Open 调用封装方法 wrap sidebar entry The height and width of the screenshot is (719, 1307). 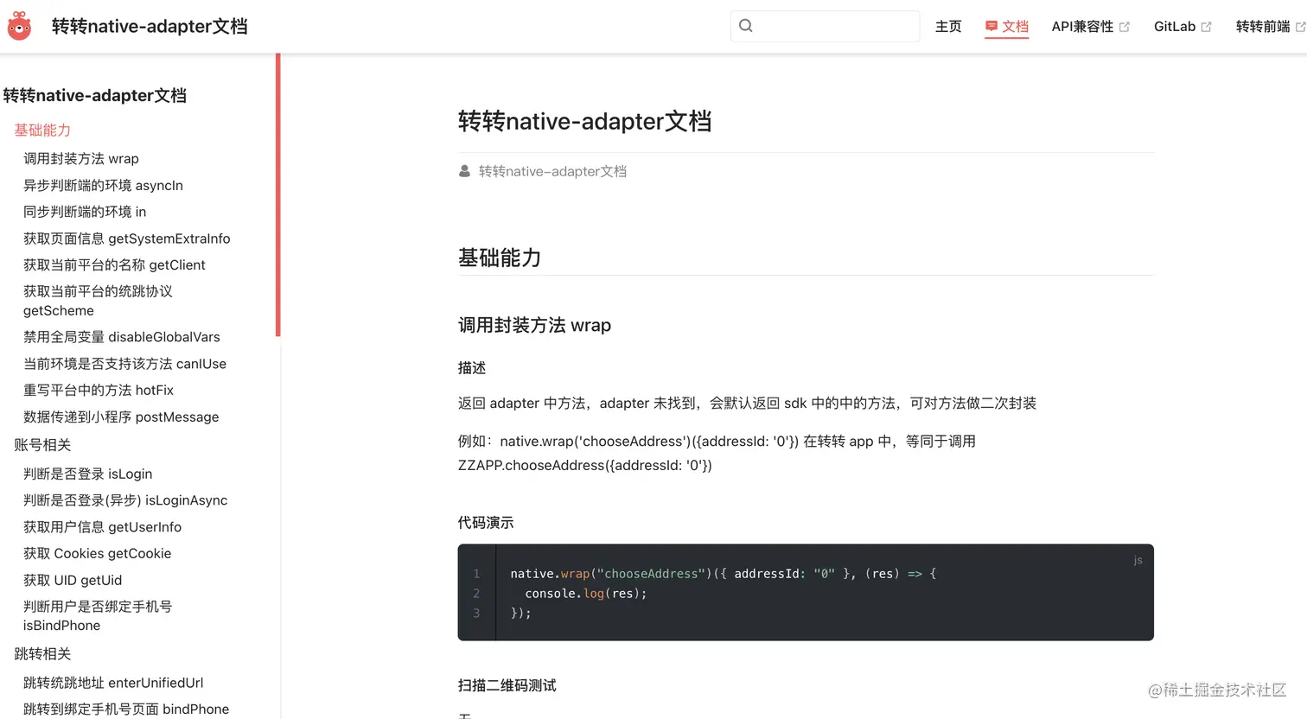point(81,158)
